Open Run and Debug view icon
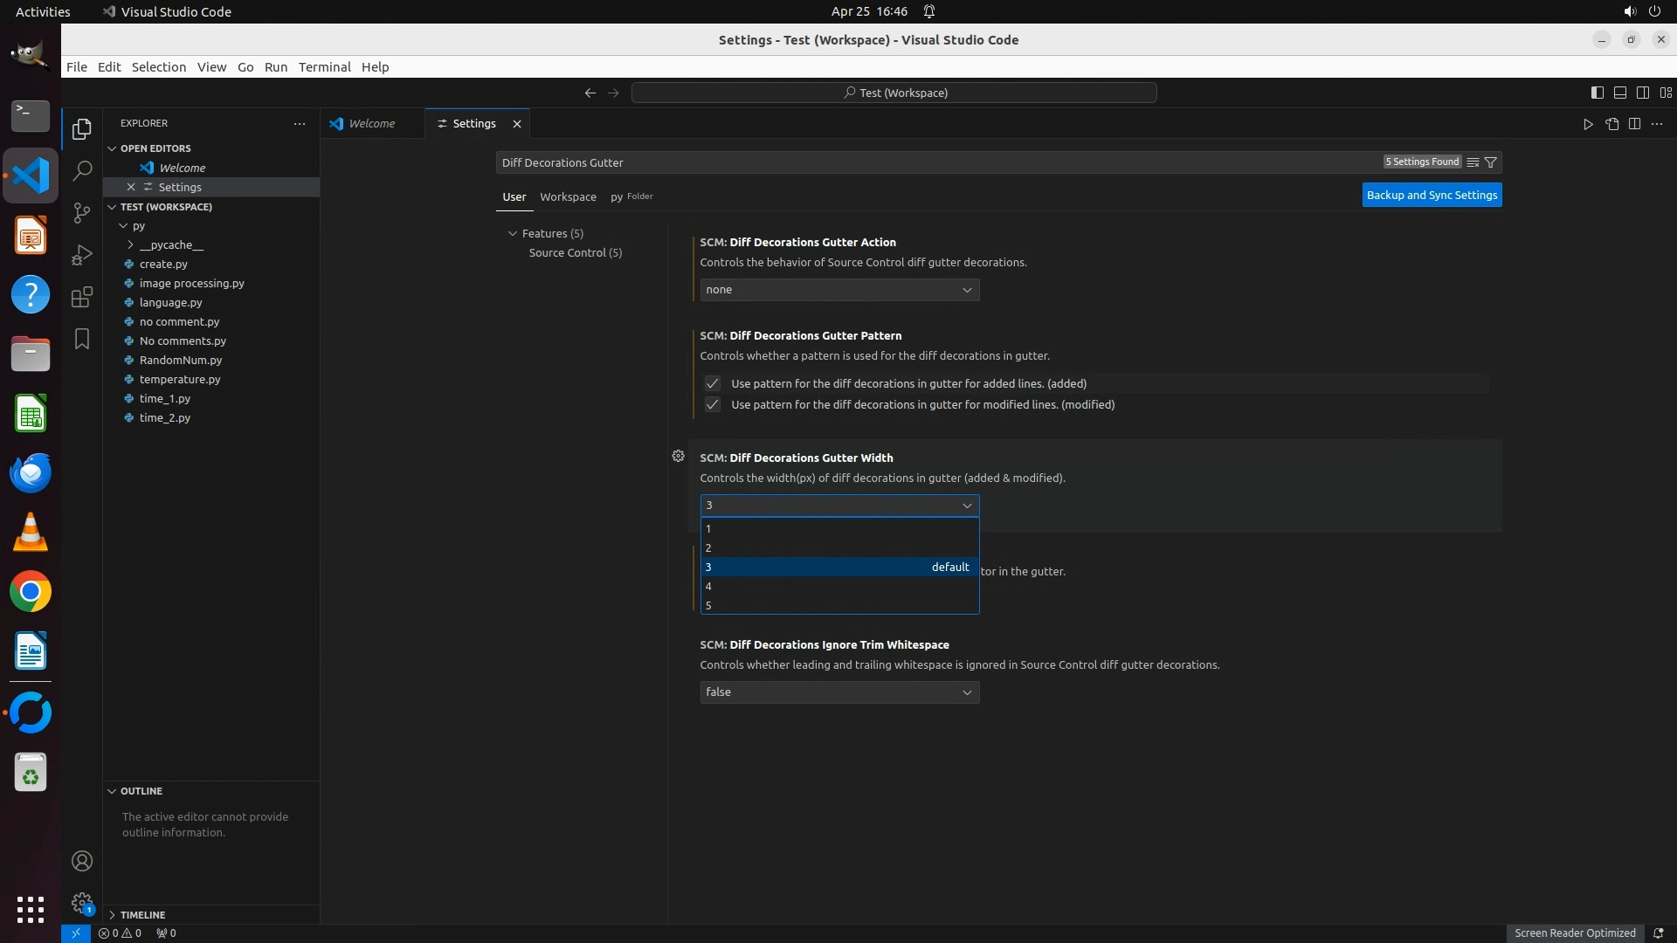Image resolution: width=1677 pixels, height=943 pixels. click(x=82, y=255)
